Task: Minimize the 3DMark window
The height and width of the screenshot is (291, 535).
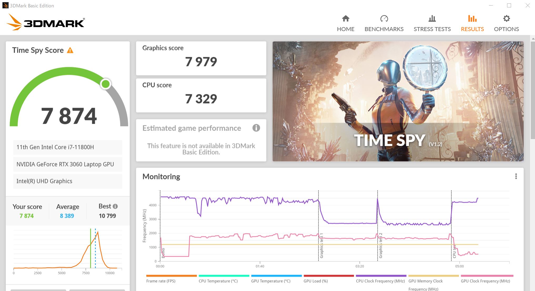Action: (x=491, y=5)
